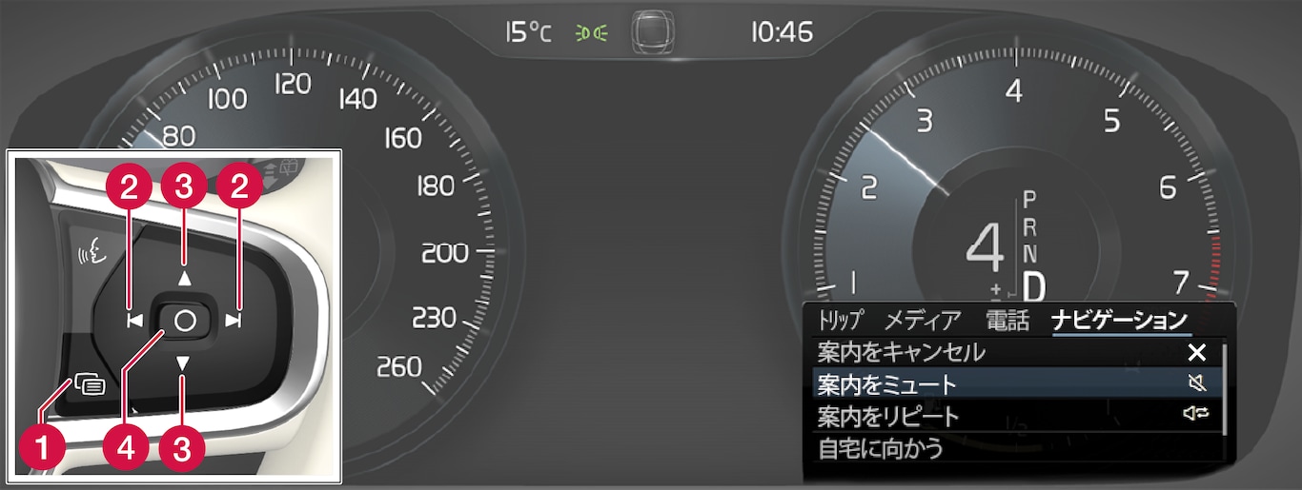Click the left arrow keypad button
This screenshot has height=490, width=1302.
(135, 321)
